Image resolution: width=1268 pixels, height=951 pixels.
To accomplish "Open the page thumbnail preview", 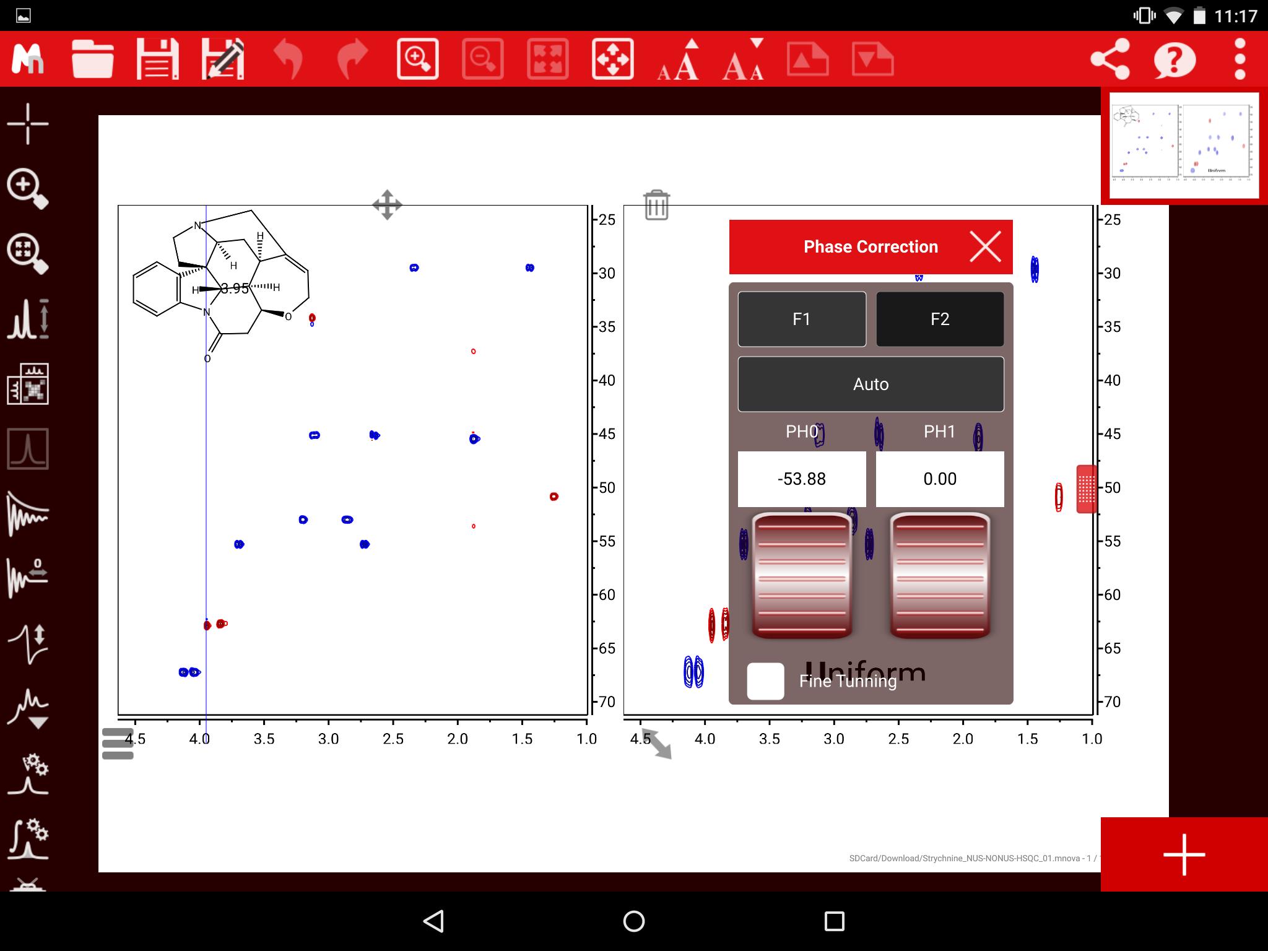I will pos(1184,145).
